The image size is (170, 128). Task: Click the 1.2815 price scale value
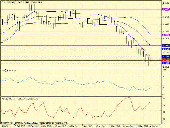tap(166, 38)
